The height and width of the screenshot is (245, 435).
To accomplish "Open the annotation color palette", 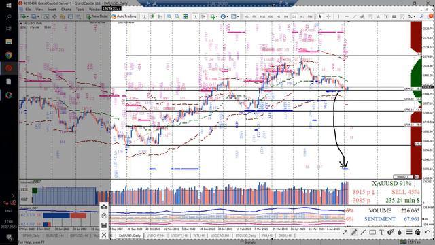I will [417, 232].
